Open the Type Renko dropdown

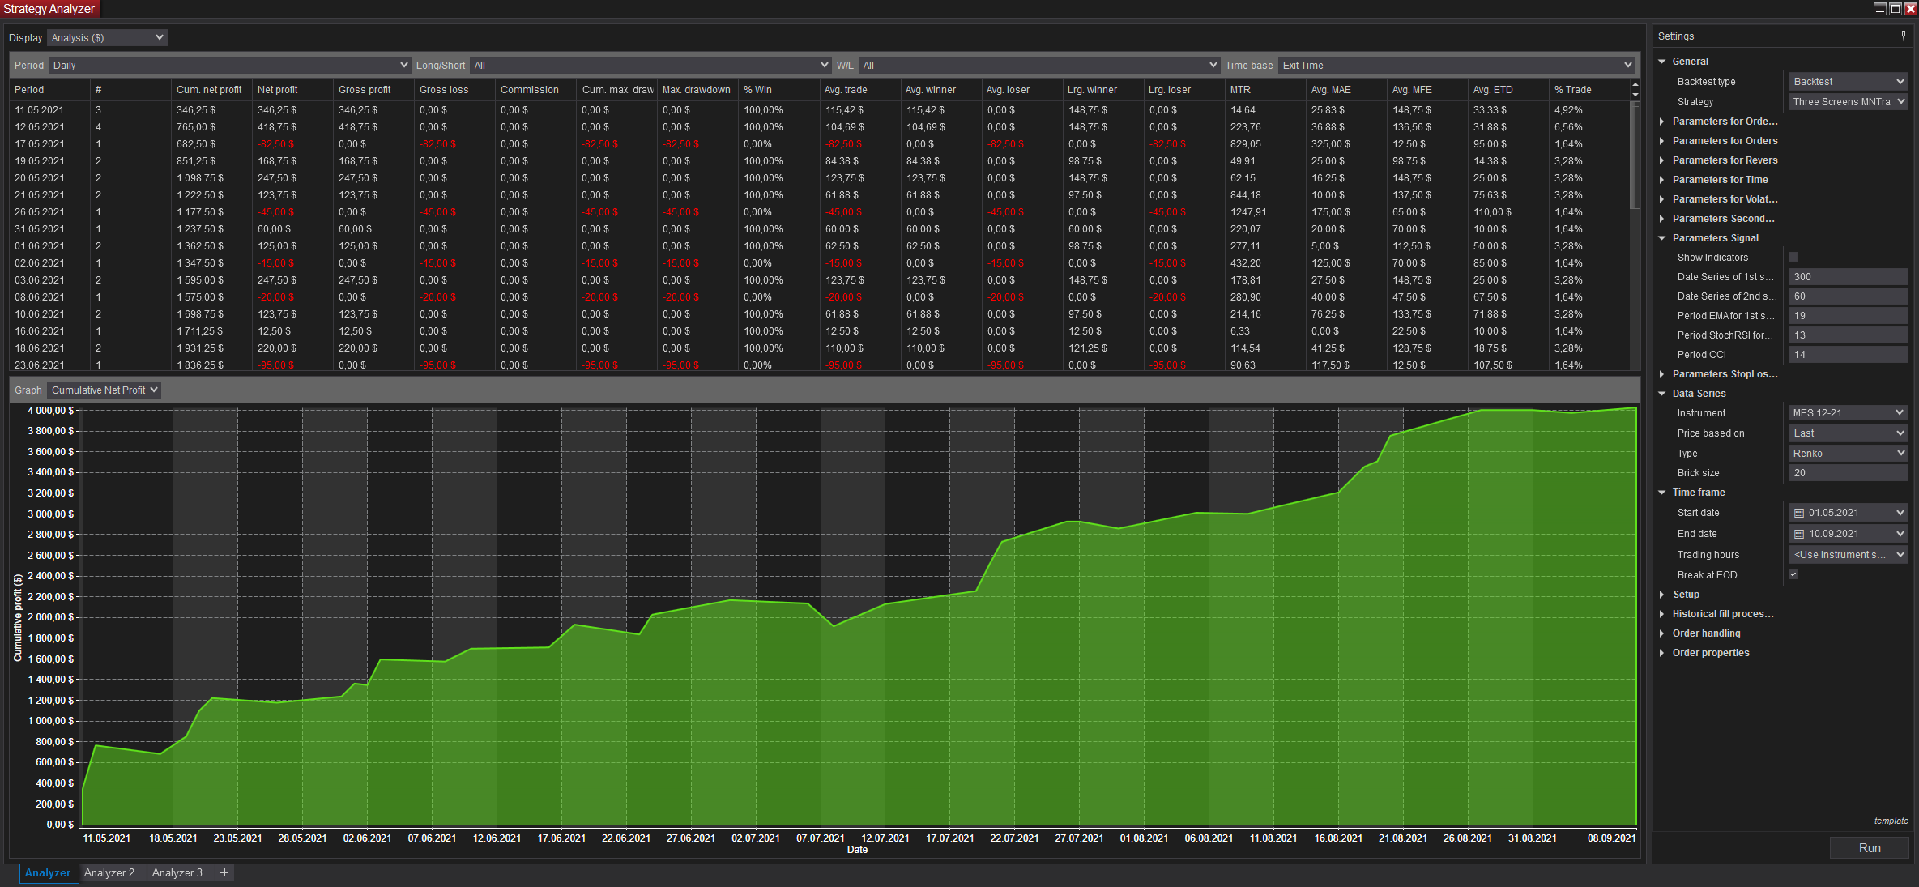(x=1848, y=453)
